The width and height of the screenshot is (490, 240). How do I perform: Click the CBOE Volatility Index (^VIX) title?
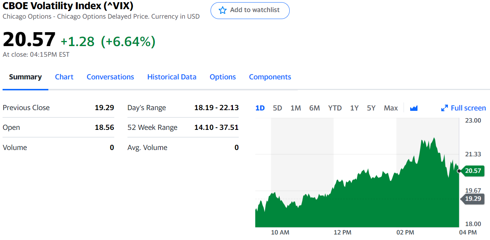click(x=68, y=6)
